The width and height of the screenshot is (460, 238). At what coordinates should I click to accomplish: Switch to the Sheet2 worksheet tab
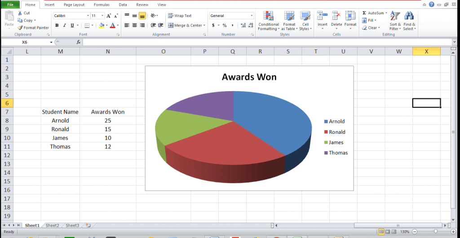pos(52,225)
